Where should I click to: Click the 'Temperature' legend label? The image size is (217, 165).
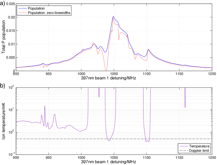[x=199, y=146]
